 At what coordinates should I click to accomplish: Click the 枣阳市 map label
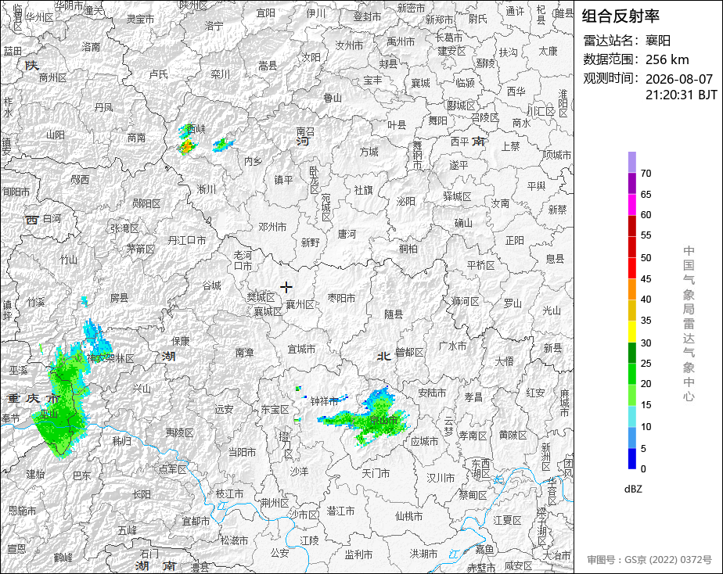pos(341,298)
